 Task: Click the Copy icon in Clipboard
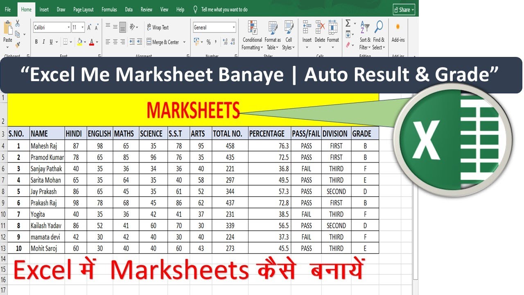coord(18,34)
